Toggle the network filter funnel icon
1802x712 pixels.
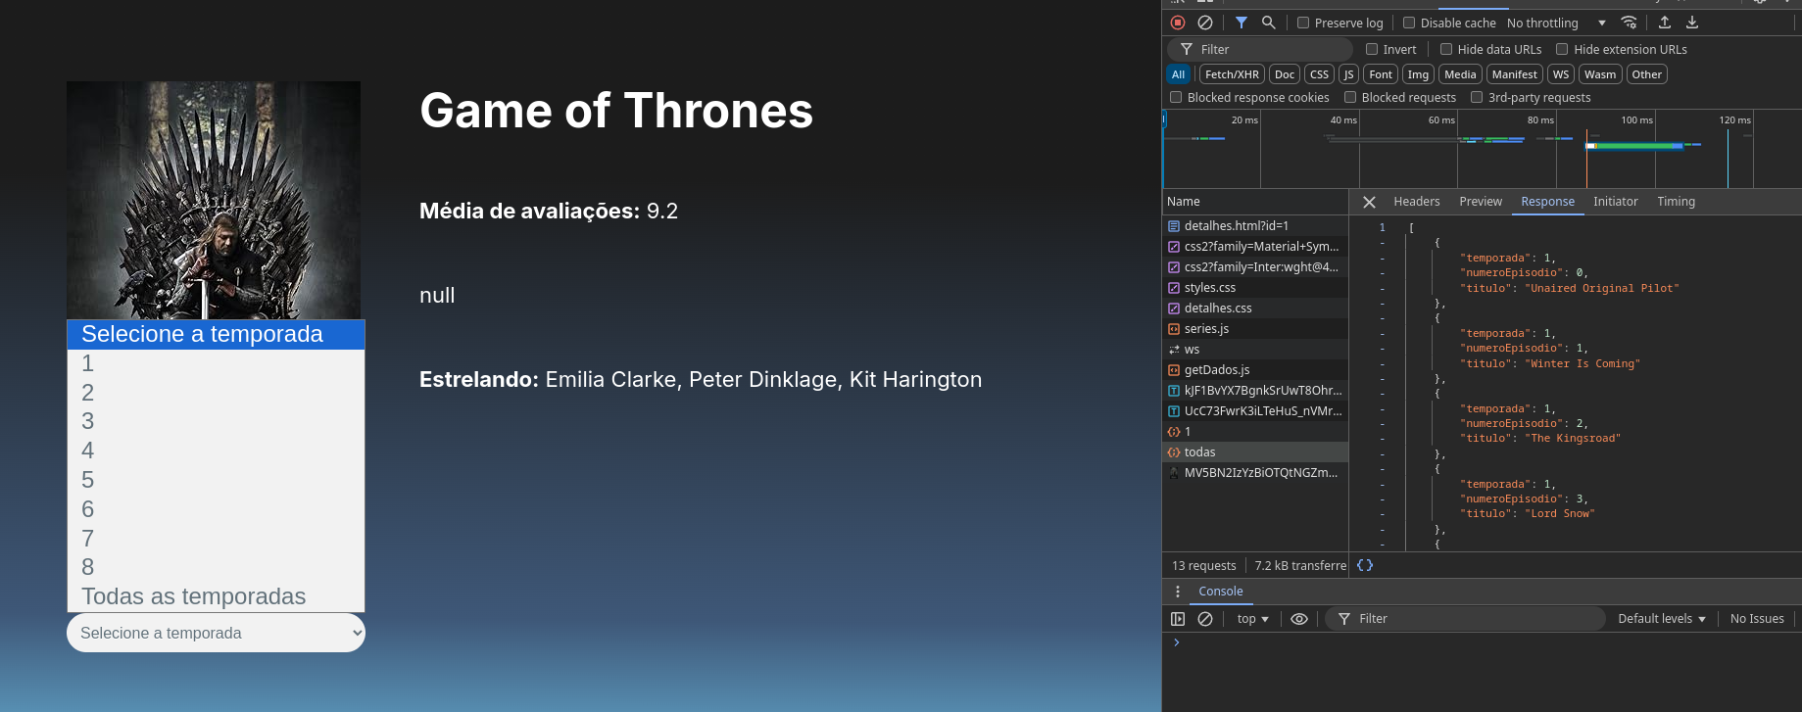1242,23
